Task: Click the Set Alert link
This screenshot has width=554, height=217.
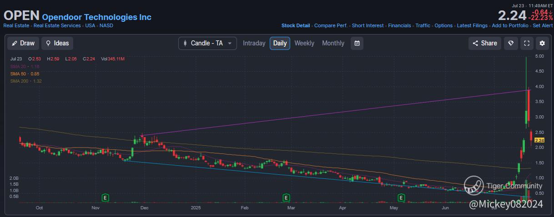Action: pos(543,26)
